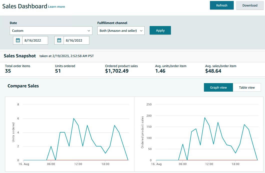Click the 18:00 marker on product sales chart
Viewport: 265px width, 173px height.
coord(235,164)
